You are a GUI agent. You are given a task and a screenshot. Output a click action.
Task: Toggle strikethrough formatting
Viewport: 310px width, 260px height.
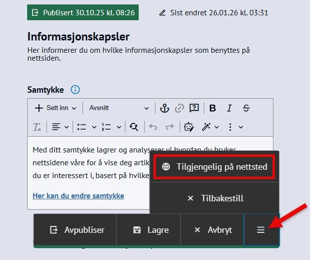246,108
